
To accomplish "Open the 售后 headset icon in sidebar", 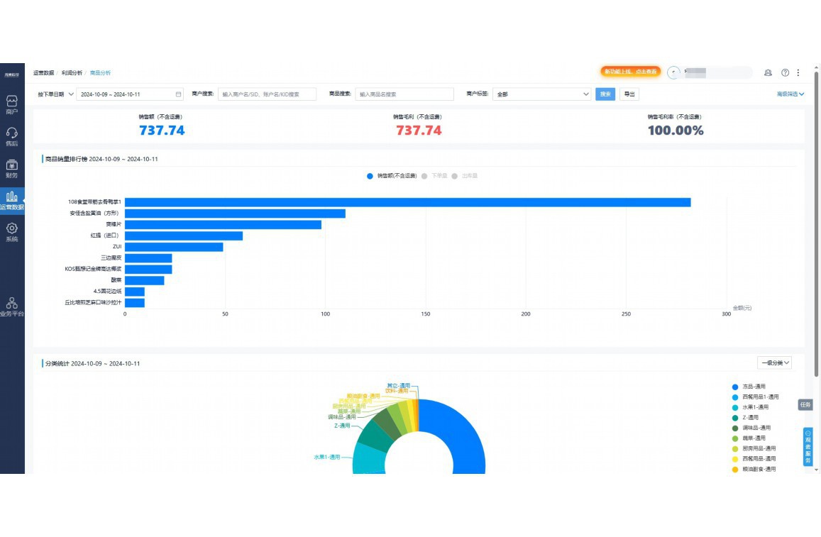I will point(12,136).
